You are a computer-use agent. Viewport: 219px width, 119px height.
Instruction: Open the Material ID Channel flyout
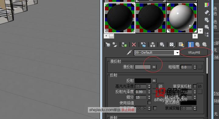pyautogui.click(x=172, y=45)
